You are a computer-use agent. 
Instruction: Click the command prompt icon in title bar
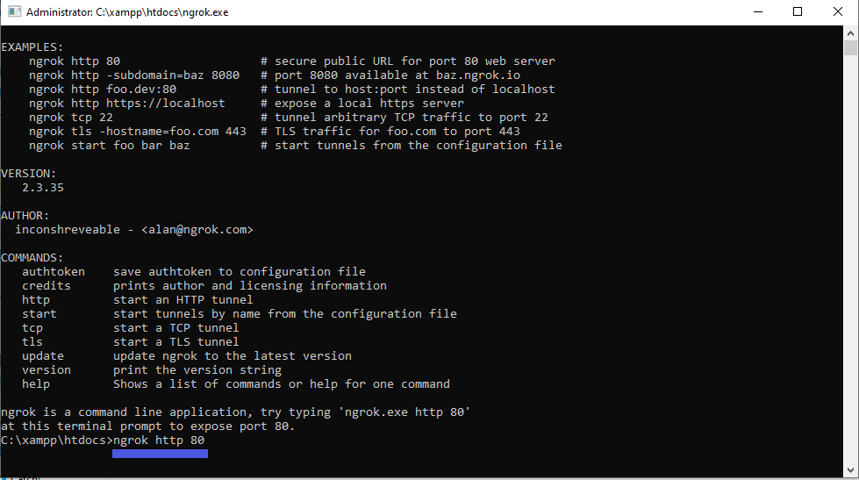coord(13,12)
